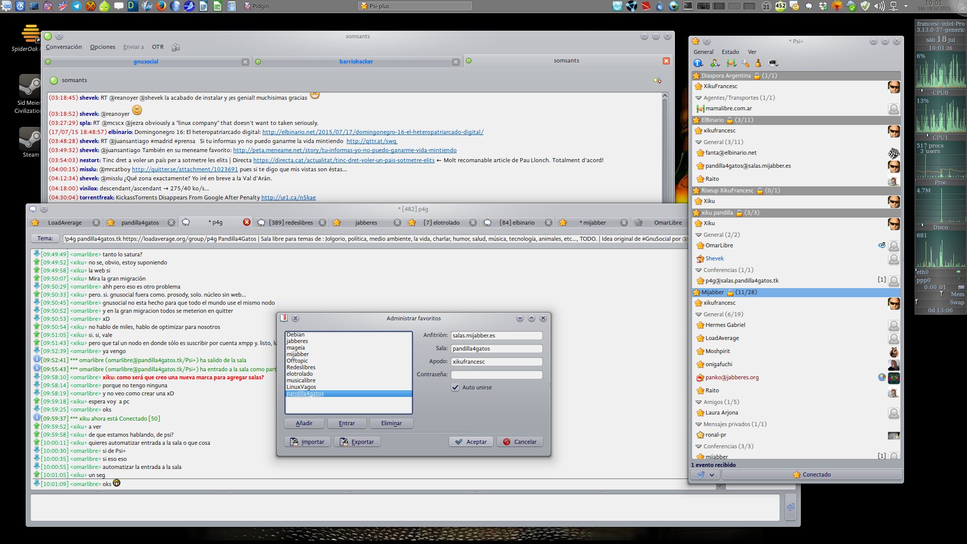Open the Estado menu in Psi+
This screenshot has height=544, width=967.
click(730, 52)
